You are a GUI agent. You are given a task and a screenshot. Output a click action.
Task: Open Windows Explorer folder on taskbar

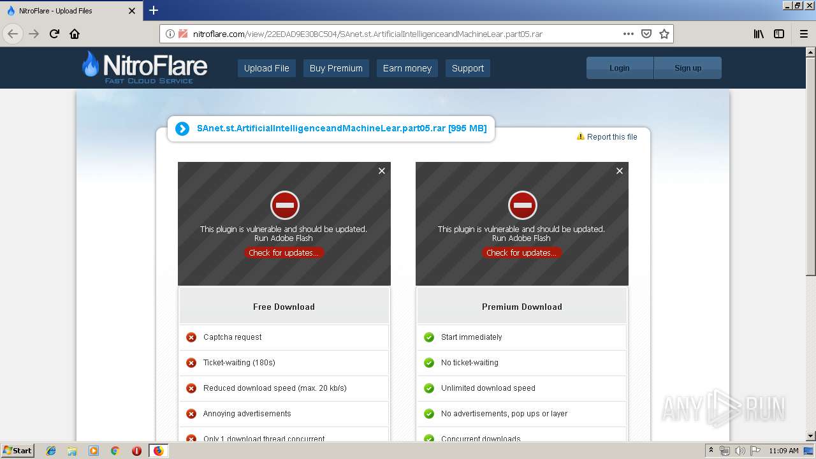coord(72,451)
